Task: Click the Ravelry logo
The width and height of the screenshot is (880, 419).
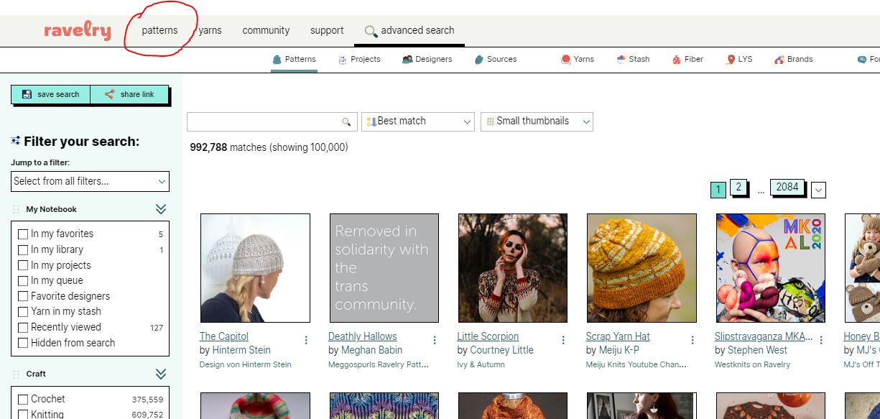Action: [x=77, y=31]
